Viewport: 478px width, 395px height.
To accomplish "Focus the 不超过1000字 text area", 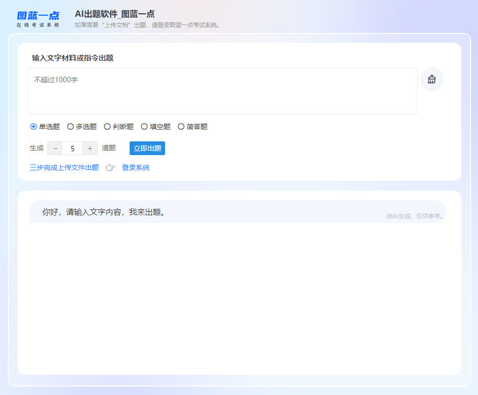I will tap(223, 91).
